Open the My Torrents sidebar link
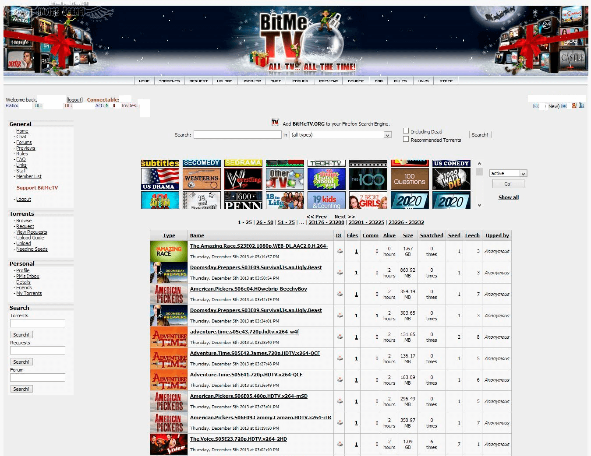The image size is (591, 456). tap(29, 293)
